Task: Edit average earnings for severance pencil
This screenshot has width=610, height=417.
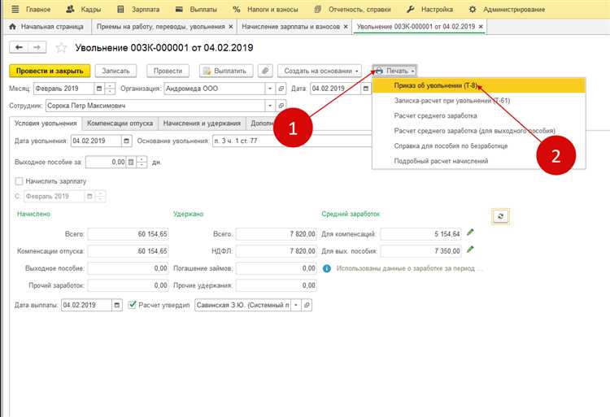Action: 470,251
